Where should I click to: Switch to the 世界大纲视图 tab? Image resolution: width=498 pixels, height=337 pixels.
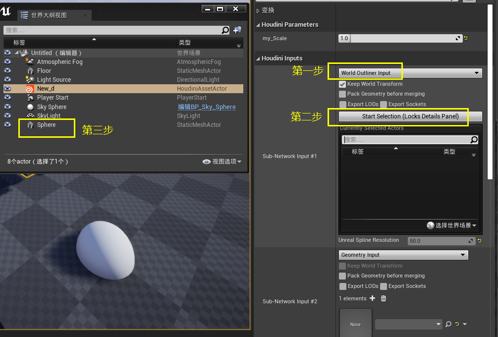click(x=49, y=15)
